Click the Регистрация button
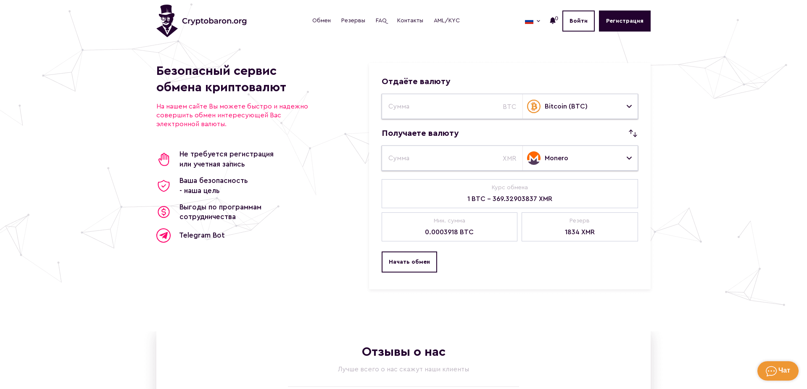807x389 pixels. click(625, 21)
